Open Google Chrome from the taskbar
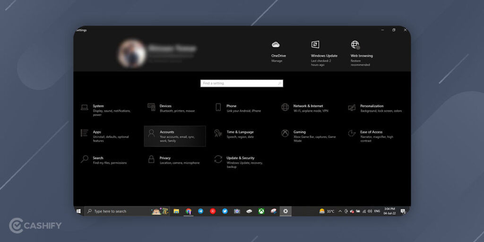Image resolution: width=484 pixels, height=242 pixels. point(189,211)
